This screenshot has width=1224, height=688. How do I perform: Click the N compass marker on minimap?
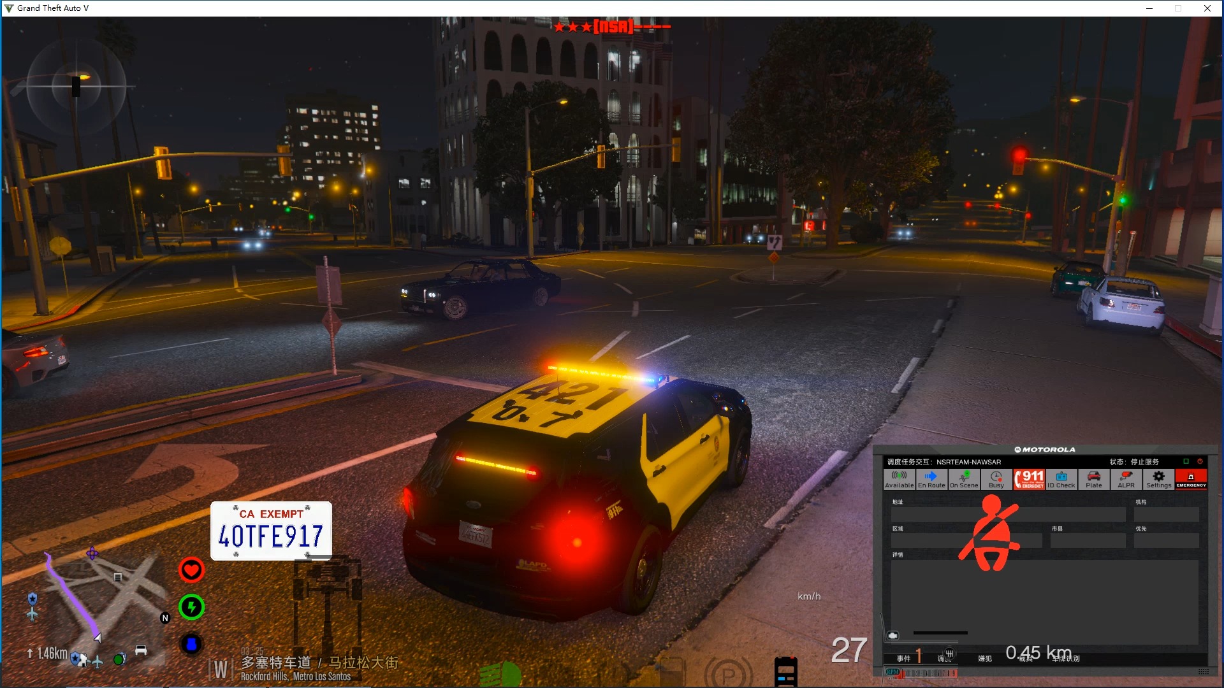coord(165,618)
